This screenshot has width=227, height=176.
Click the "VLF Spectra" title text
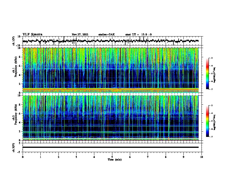point(32,35)
